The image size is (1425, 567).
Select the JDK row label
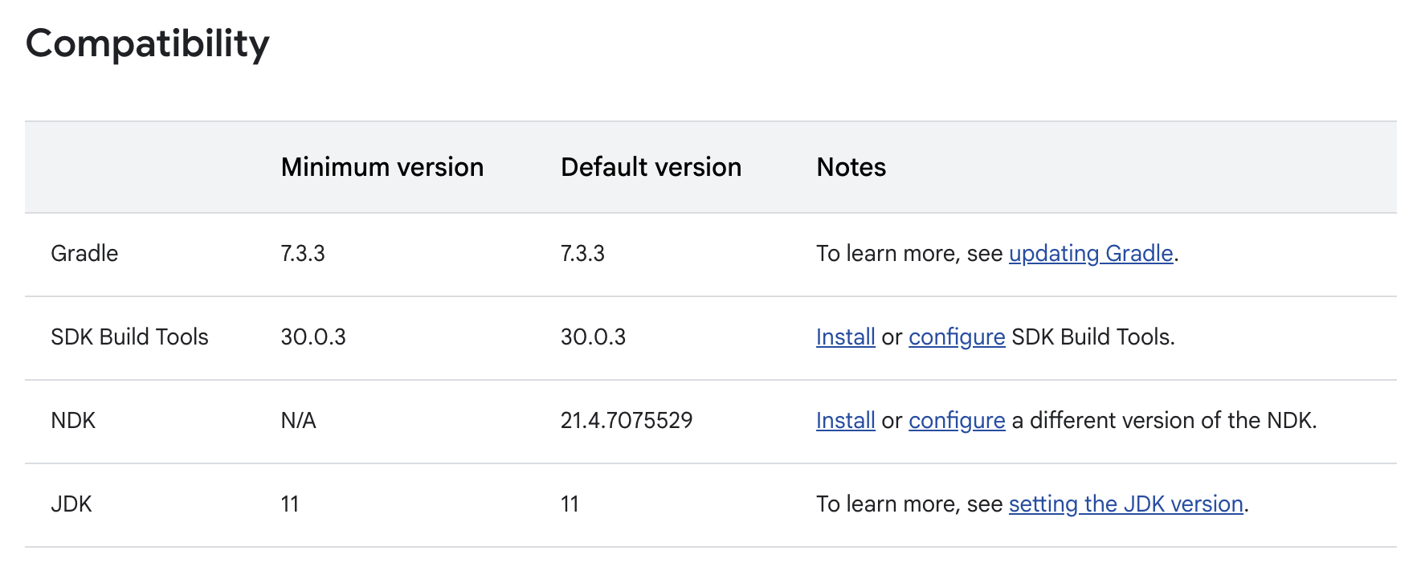[x=71, y=504]
